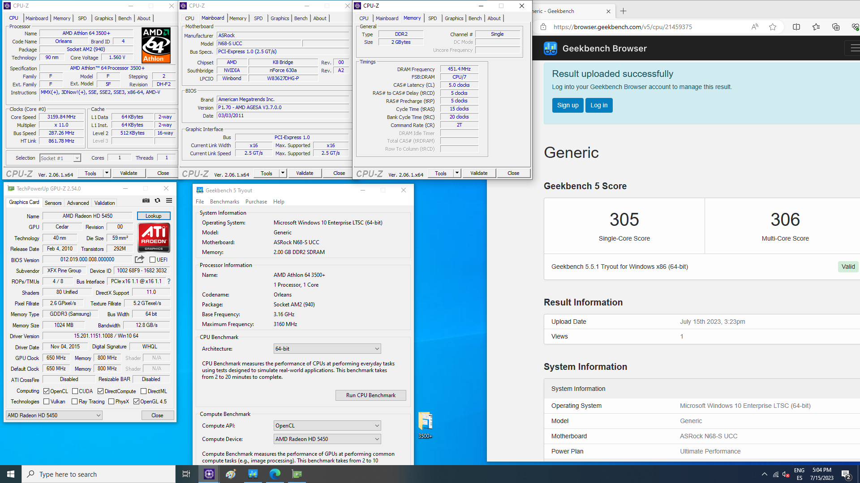
Task: Toggle DirectCompute checkbox
Action: 101,391
